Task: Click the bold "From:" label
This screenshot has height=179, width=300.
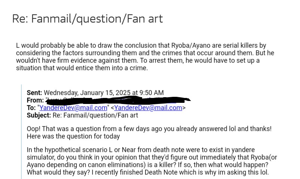Action: click(x=35, y=100)
